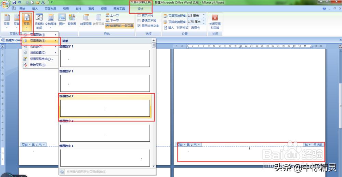Select the 设计 header tools tab
342x177 pixels.
(x=140, y=9)
